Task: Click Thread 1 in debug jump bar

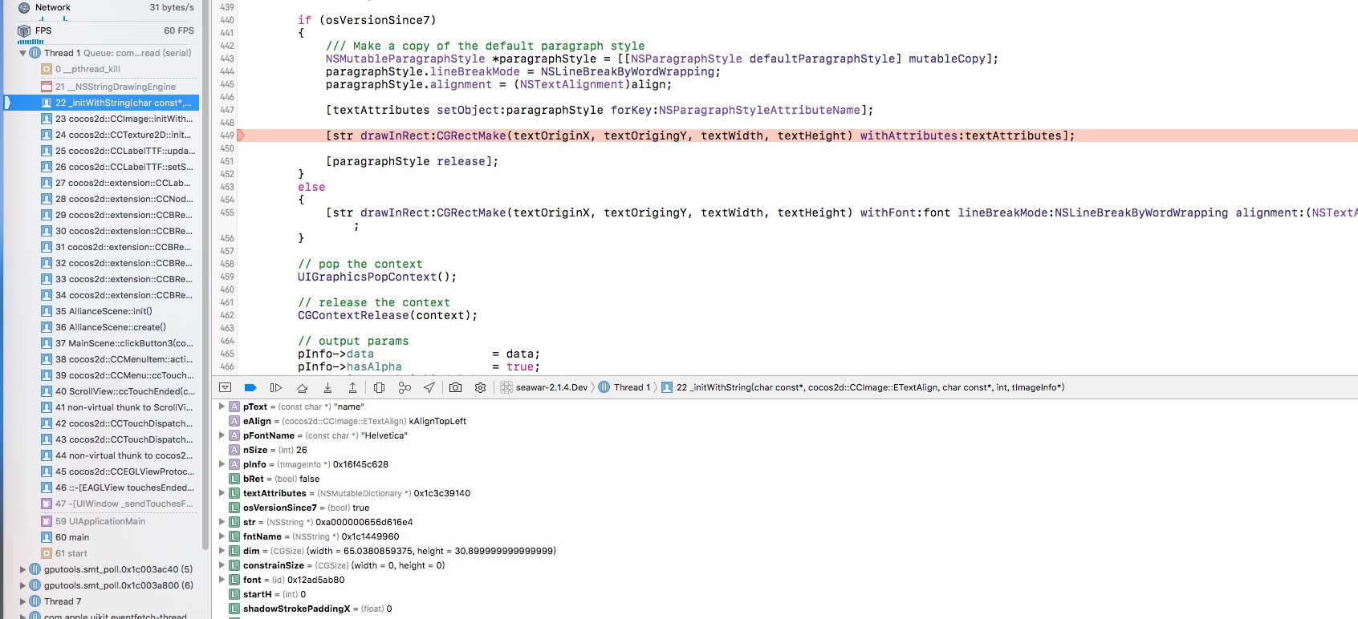Action: pyautogui.click(x=624, y=387)
